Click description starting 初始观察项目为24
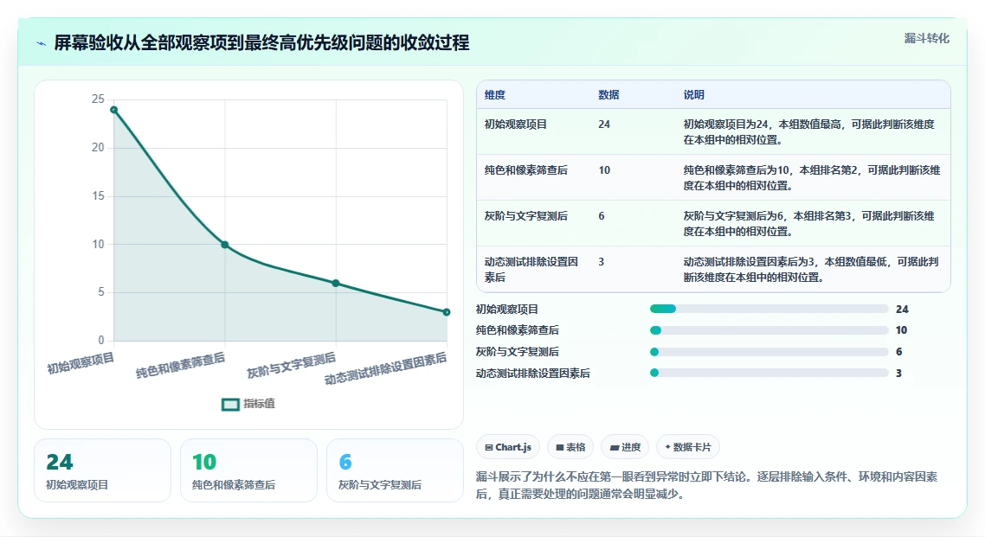The width and height of the screenshot is (985, 537). pyautogui.click(x=809, y=131)
